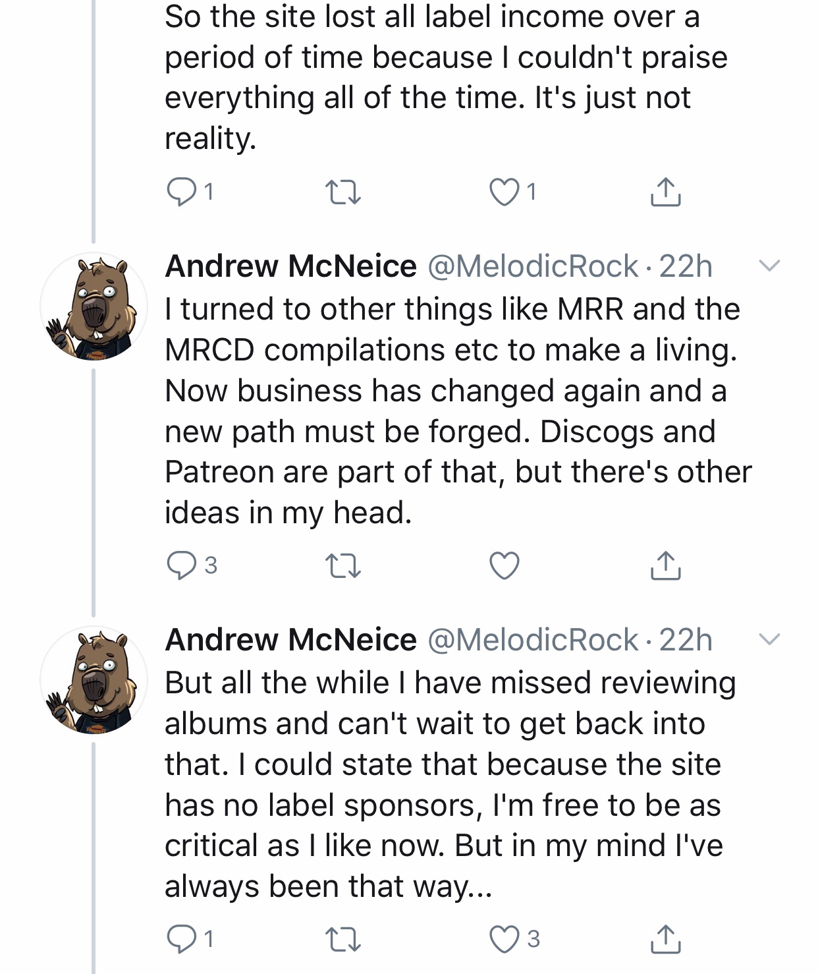Open @MelodicRock handle on 'missed reviewing albums' tweet
The width and height of the screenshot is (818, 974).
click(x=533, y=640)
